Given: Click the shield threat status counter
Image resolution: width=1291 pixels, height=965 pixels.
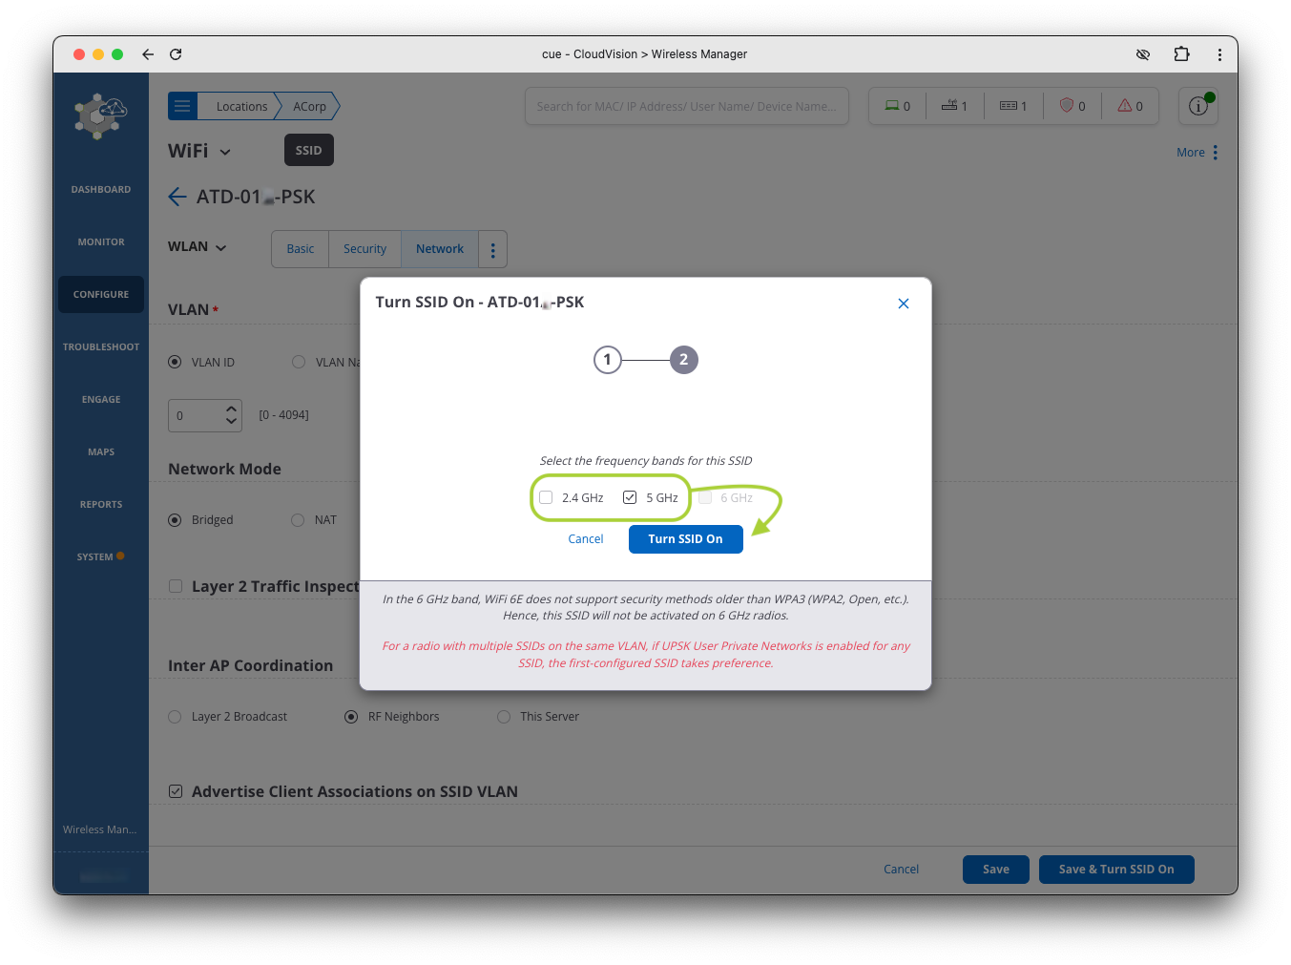Looking at the screenshot, I should [x=1072, y=106].
